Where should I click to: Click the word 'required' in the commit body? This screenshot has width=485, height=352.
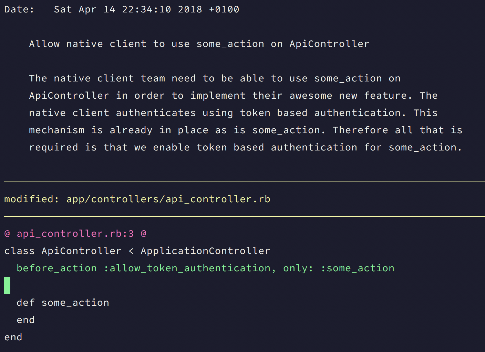coord(53,147)
